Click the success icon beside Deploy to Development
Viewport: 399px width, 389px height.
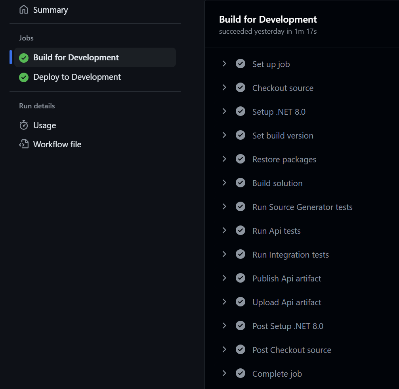coord(24,77)
